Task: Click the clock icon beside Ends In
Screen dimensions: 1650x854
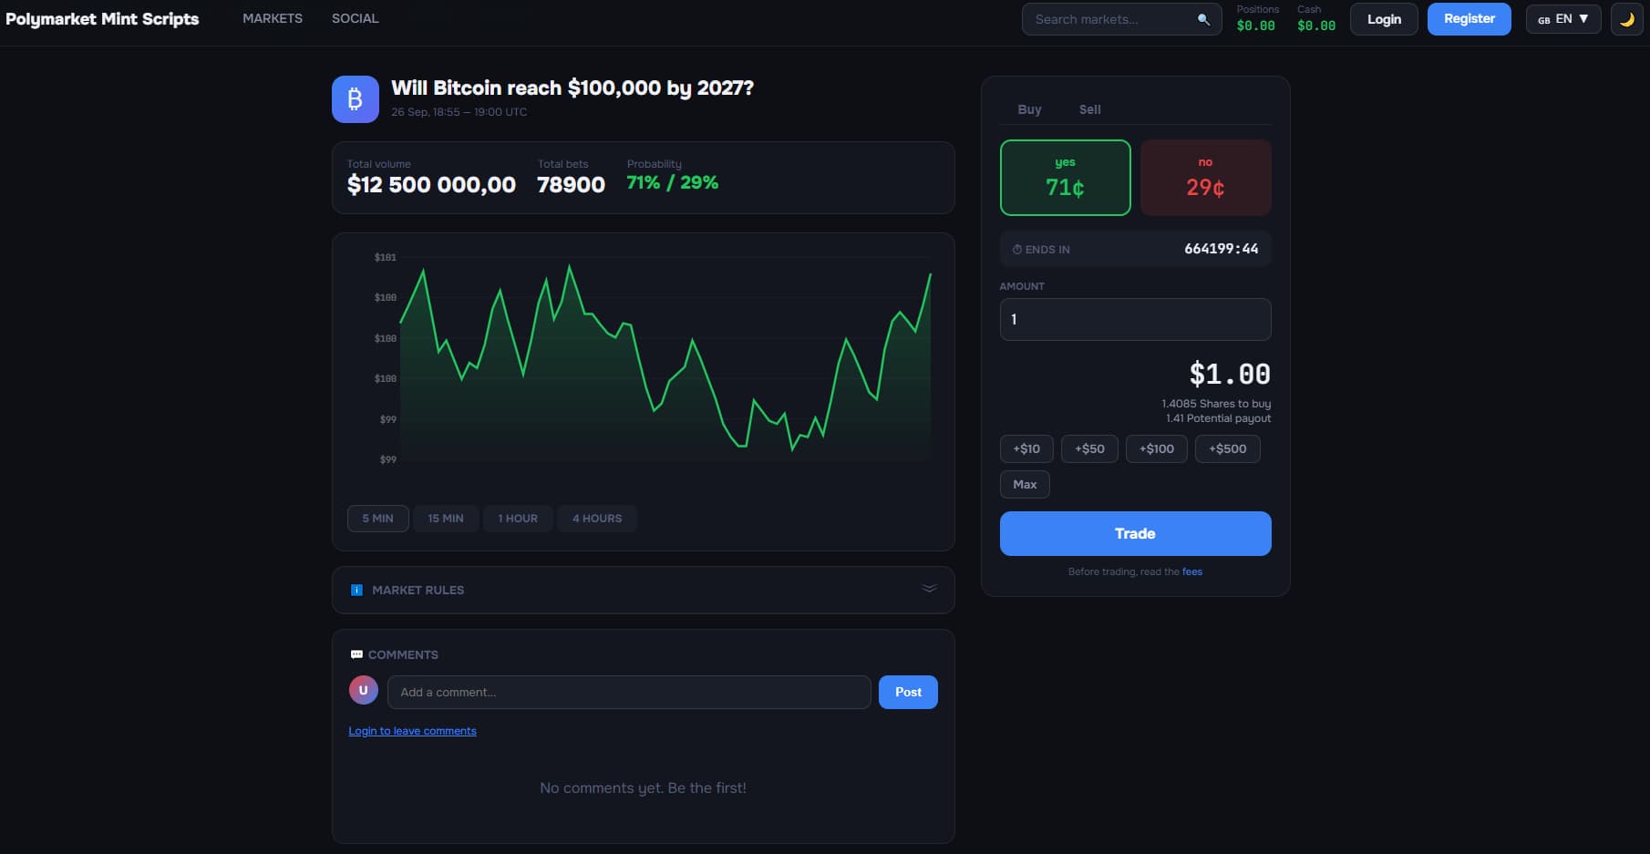Action: point(1017,250)
